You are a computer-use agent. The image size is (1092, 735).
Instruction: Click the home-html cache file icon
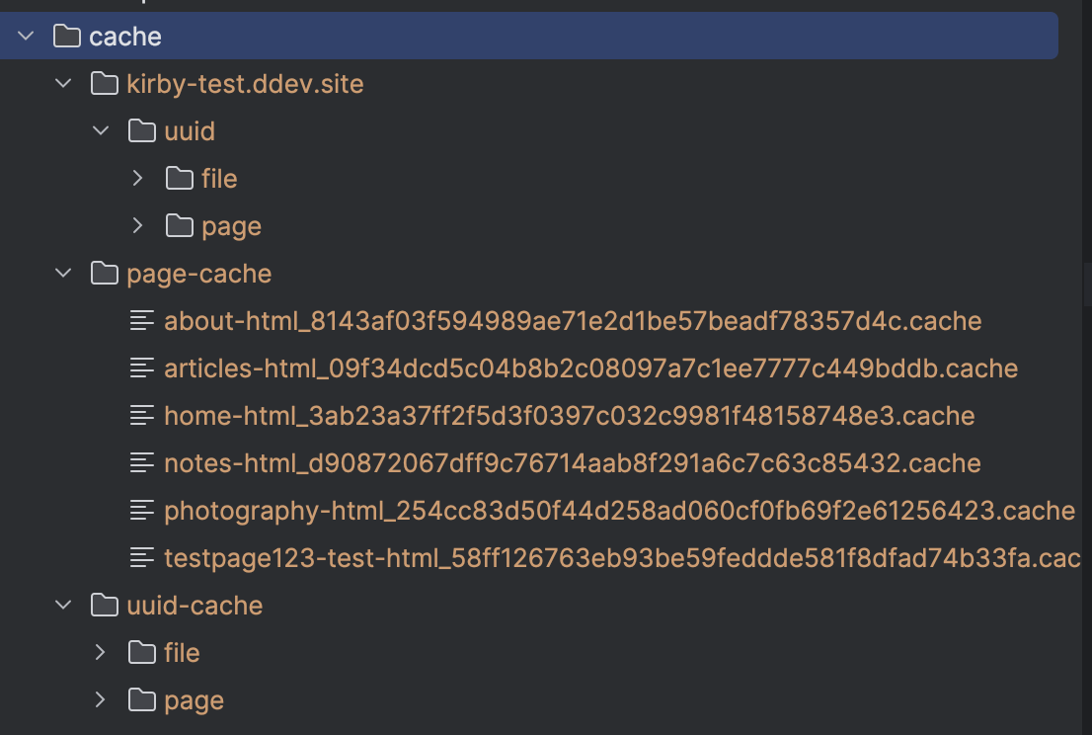coord(143,416)
